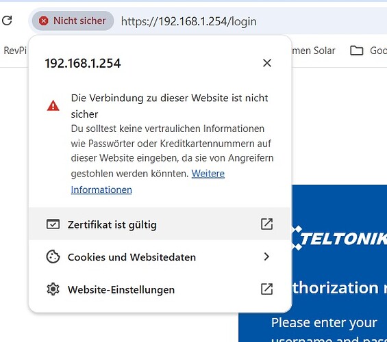This screenshot has width=387, height=342.
Task: Click the URL in the address bar
Action: [x=189, y=21]
